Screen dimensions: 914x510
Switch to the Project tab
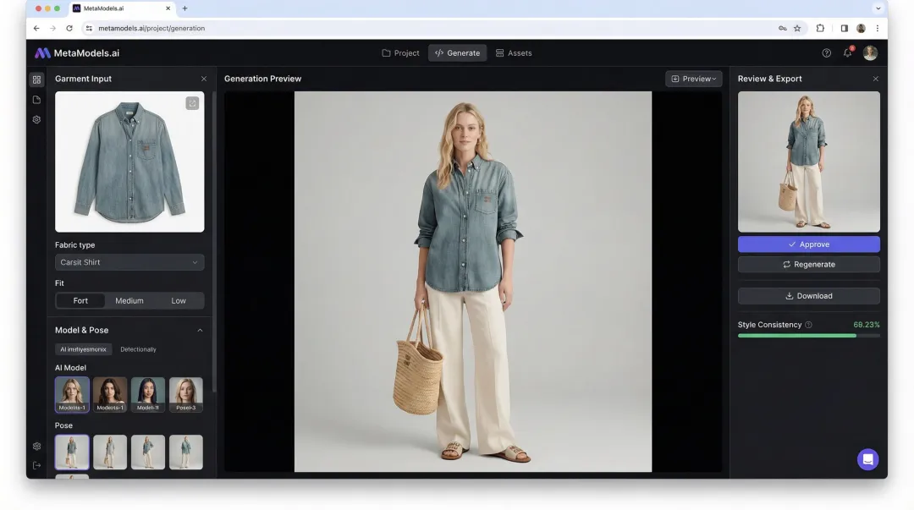pos(399,52)
